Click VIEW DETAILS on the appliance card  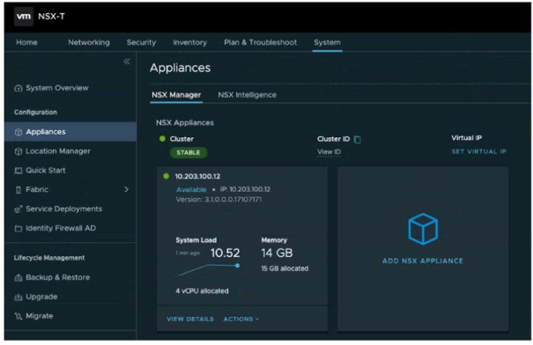[x=190, y=319]
